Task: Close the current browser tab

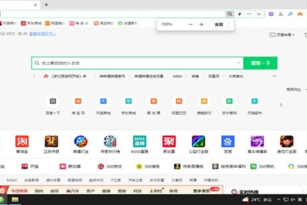Action: coord(35,5)
